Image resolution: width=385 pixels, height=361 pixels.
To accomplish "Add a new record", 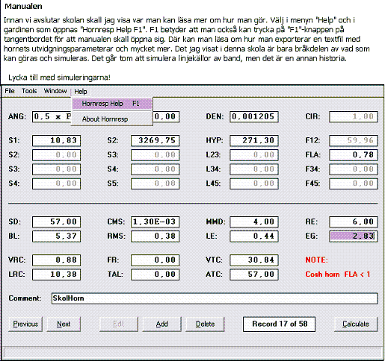I will (161, 324).
